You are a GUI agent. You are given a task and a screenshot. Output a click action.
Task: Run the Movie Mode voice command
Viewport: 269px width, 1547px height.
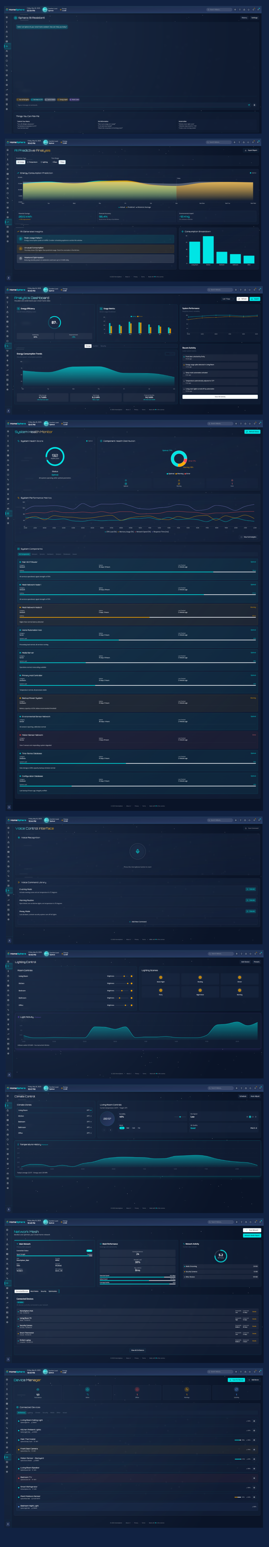[x=250, y=911]
